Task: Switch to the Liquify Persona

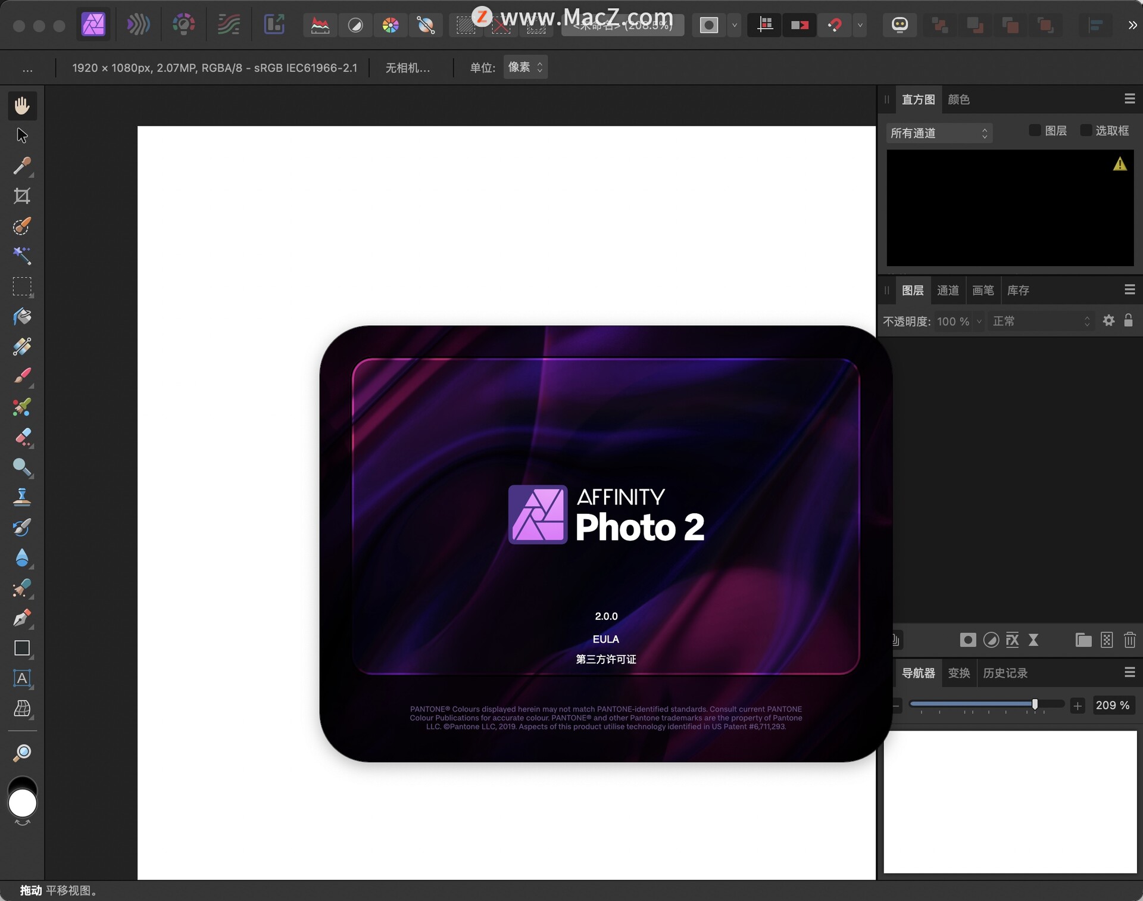Action: click(x=138, y=24)
